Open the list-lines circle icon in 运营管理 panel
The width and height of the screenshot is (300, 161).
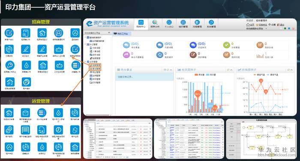click(x=42, y=112)
